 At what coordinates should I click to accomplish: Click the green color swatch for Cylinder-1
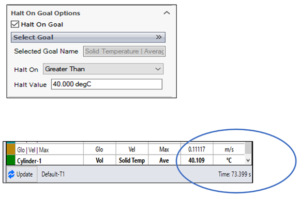tap(11, 160)
